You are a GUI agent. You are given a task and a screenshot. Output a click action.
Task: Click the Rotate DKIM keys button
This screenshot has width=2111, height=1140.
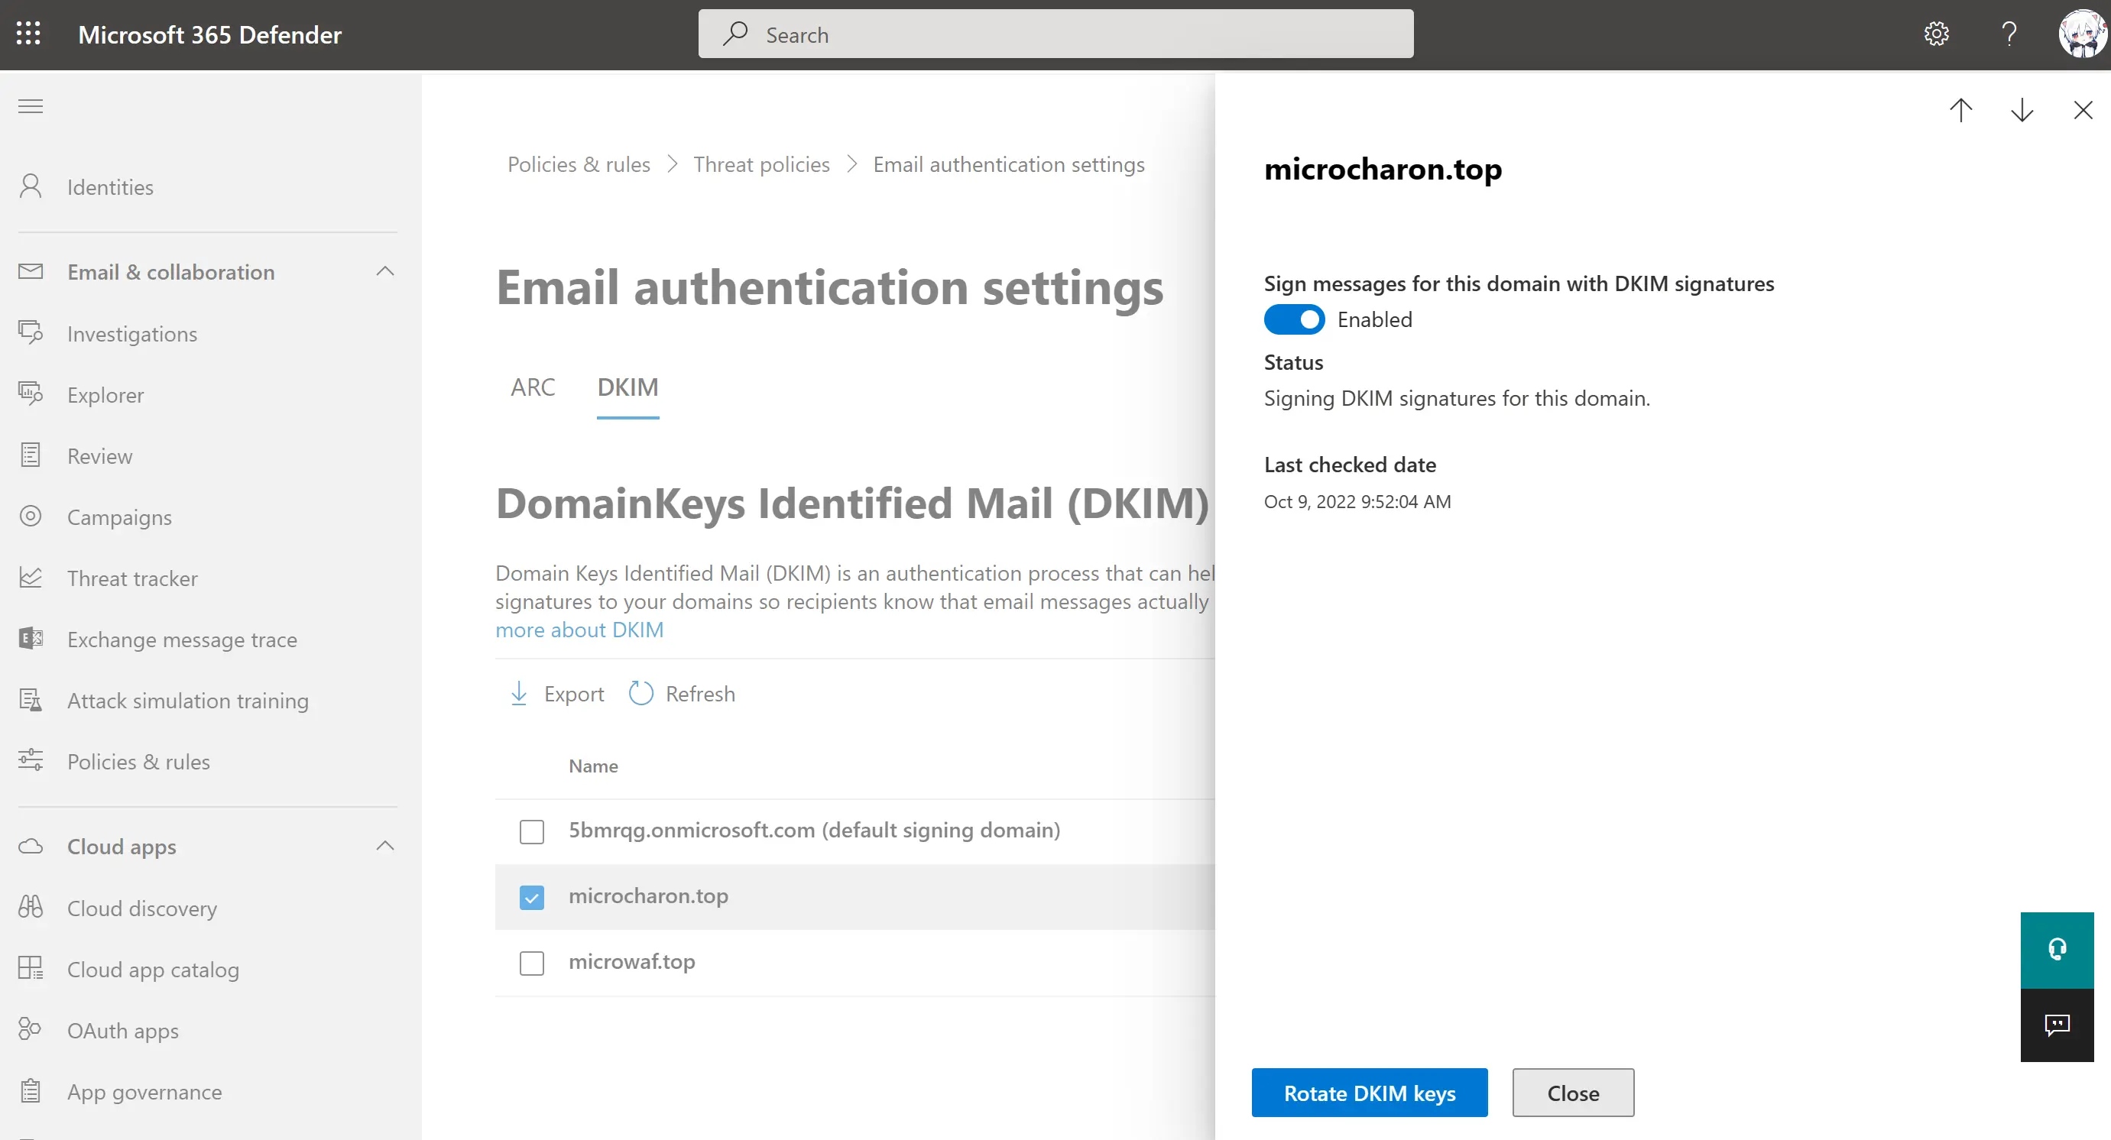click(1370, 1093)
